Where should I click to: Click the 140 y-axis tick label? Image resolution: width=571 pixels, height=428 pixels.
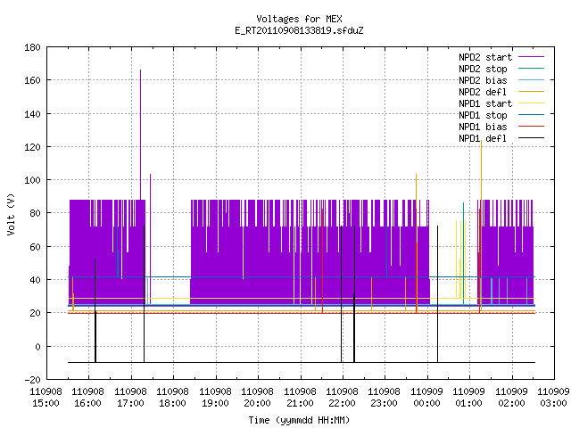[32, 114]
